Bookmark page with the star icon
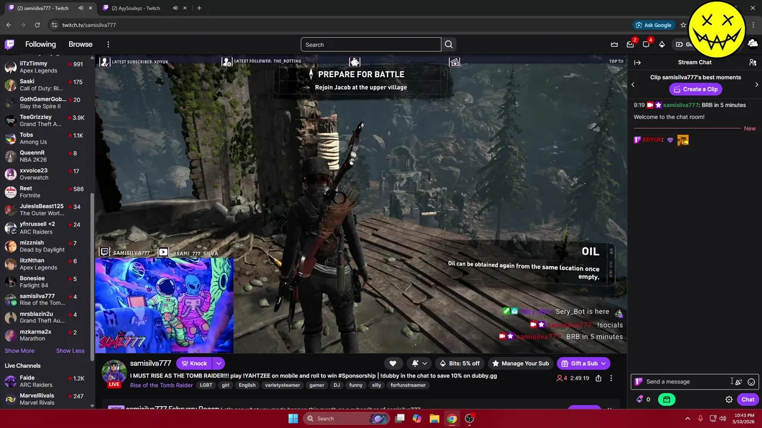The width and height of the screenshot is (762, 428). [x=683, y=25]
